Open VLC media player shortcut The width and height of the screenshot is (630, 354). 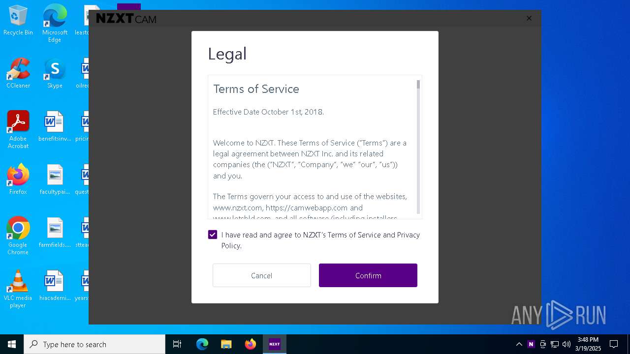click(x=18, y=289)
